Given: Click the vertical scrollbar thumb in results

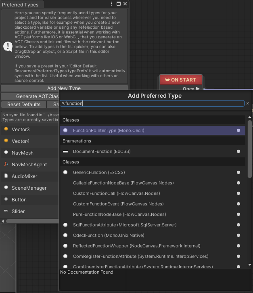Looking at the screenshot, I should [x=250, y=149].
